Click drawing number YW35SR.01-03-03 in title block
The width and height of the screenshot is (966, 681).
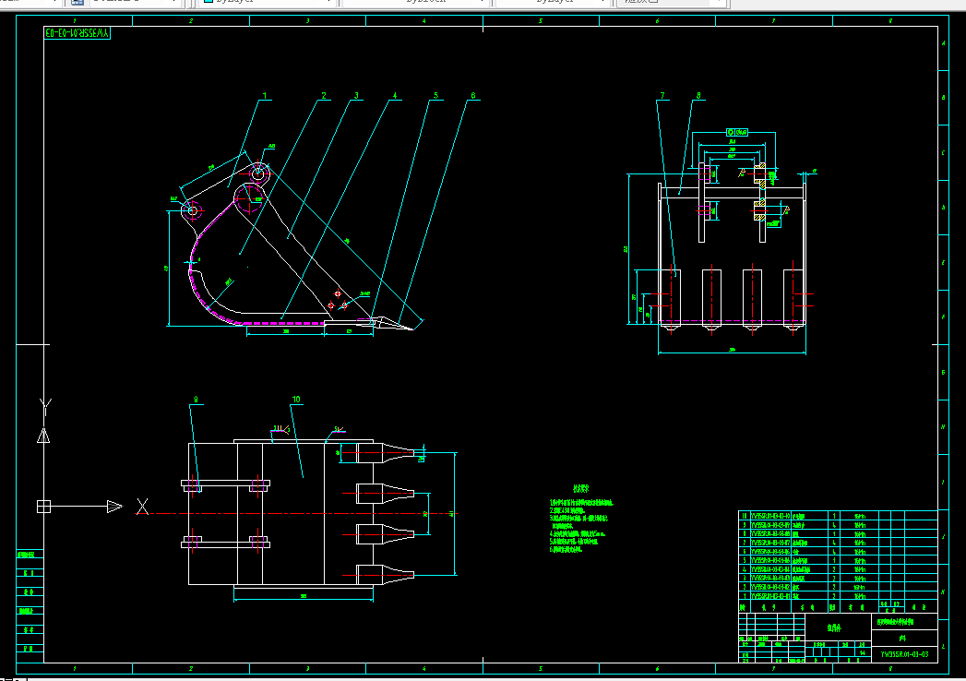[x=904, y=654]
